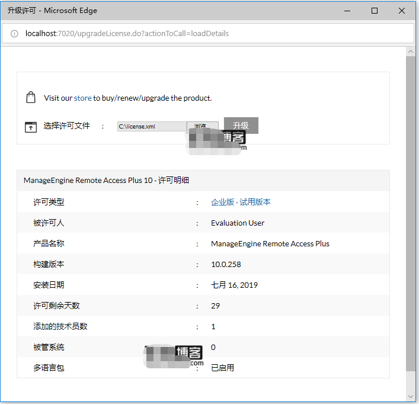
Task: Click the scrollbar up arrow
Action: [x=411, y=52]
